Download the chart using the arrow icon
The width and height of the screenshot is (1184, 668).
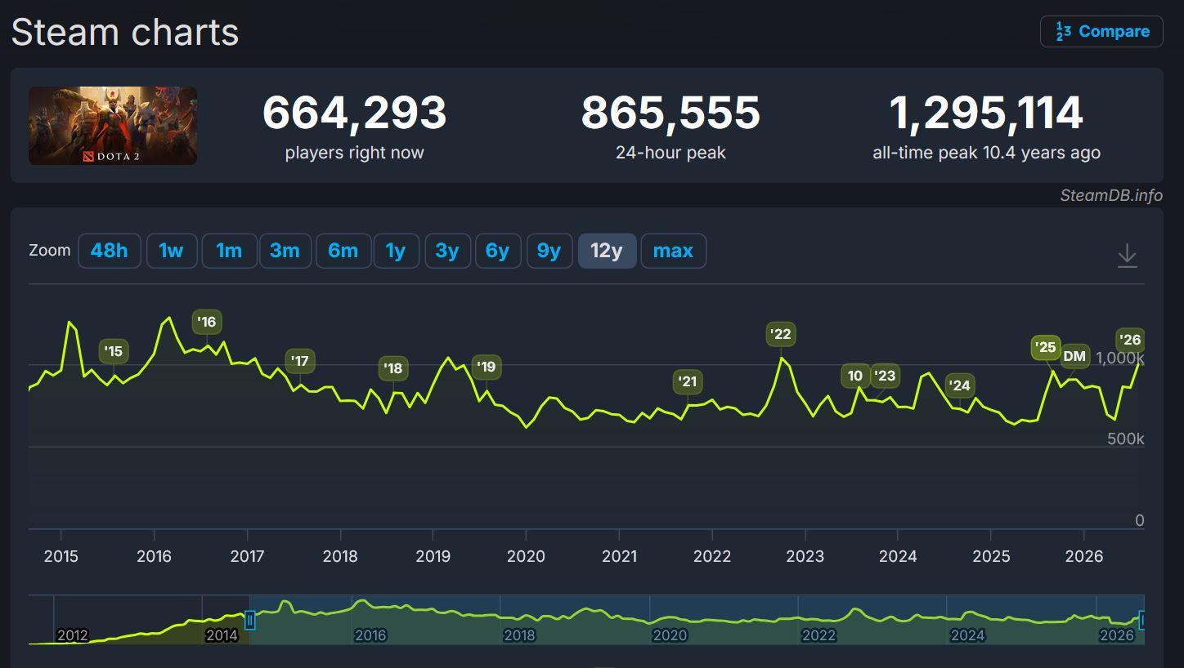pos(1127,255)
